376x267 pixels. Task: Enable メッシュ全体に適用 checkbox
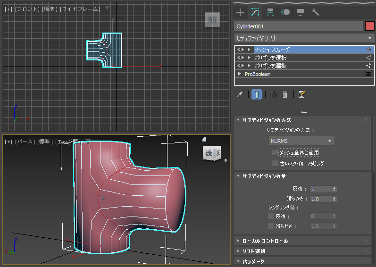click(x=275, y=152)
